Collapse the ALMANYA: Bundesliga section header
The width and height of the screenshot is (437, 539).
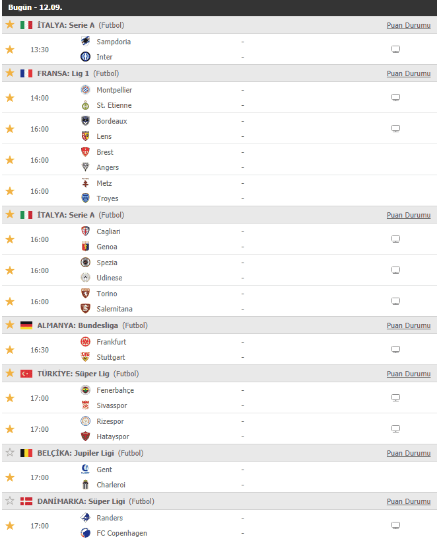point(220,325)
